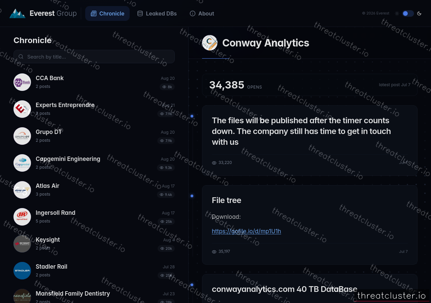Open the conwayanalytics.com 40 TB DataBase post
This screenshot has width=431, height=303.
(x=285, y=289)
